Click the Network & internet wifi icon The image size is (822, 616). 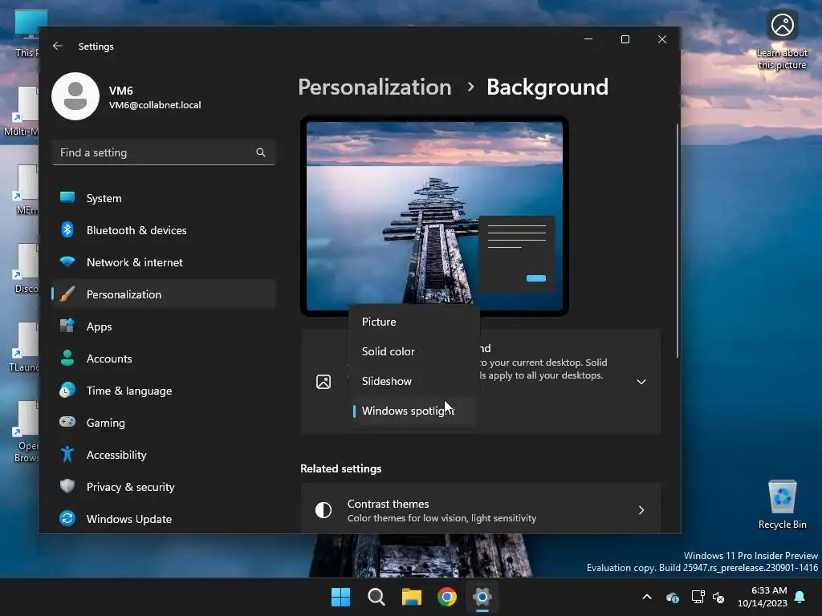pos(67,261)
